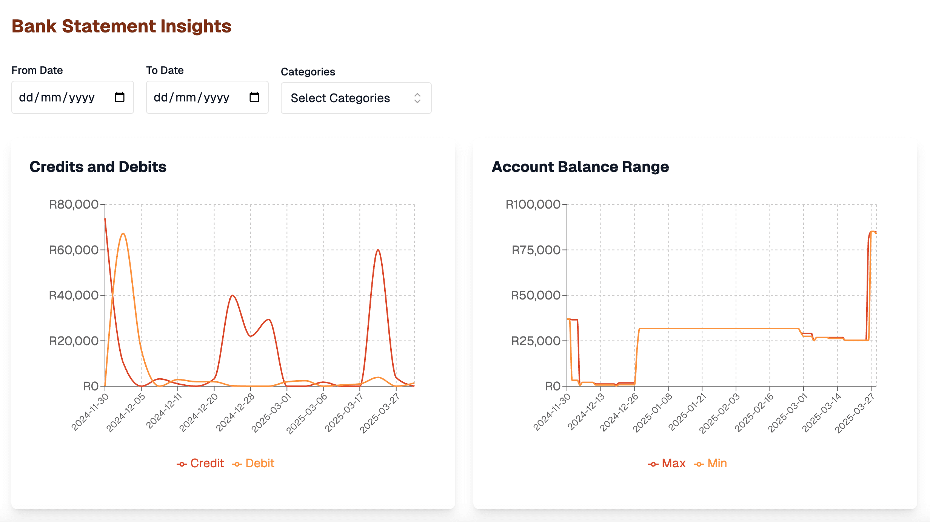Viewport: 930px width, 522px height.
Task: Click the R75,000 axis label
Action: tap(536, 250)
